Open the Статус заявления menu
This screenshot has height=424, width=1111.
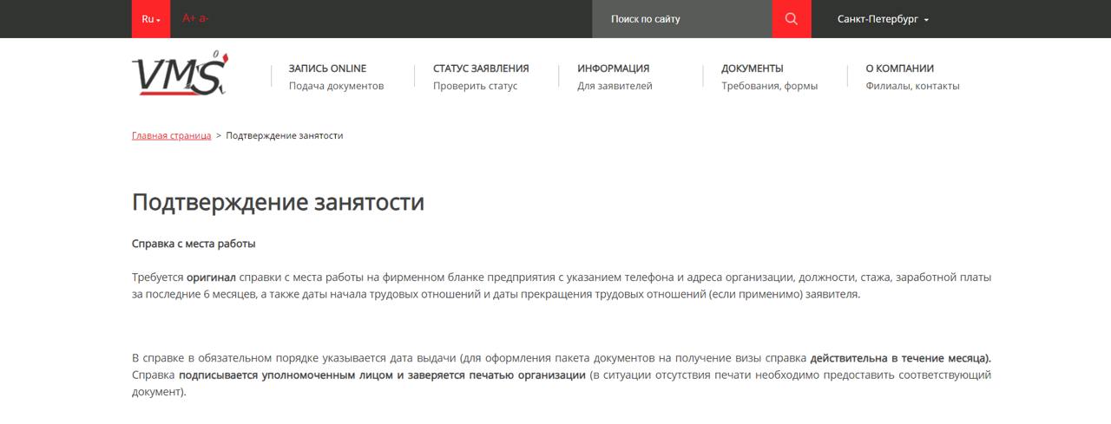coord(481,68)
